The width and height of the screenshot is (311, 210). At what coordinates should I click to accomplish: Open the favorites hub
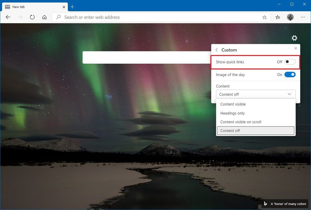tap(278, 17)
